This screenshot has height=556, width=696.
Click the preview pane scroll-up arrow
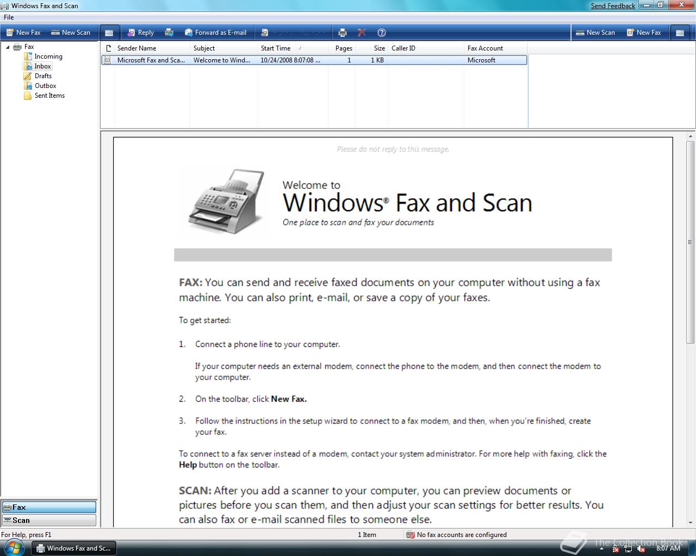691,137
